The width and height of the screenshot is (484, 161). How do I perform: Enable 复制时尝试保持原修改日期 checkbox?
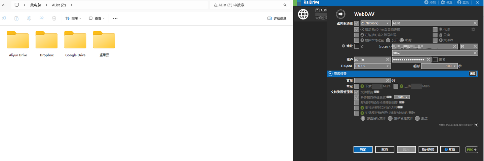click(x=357, y=103)
